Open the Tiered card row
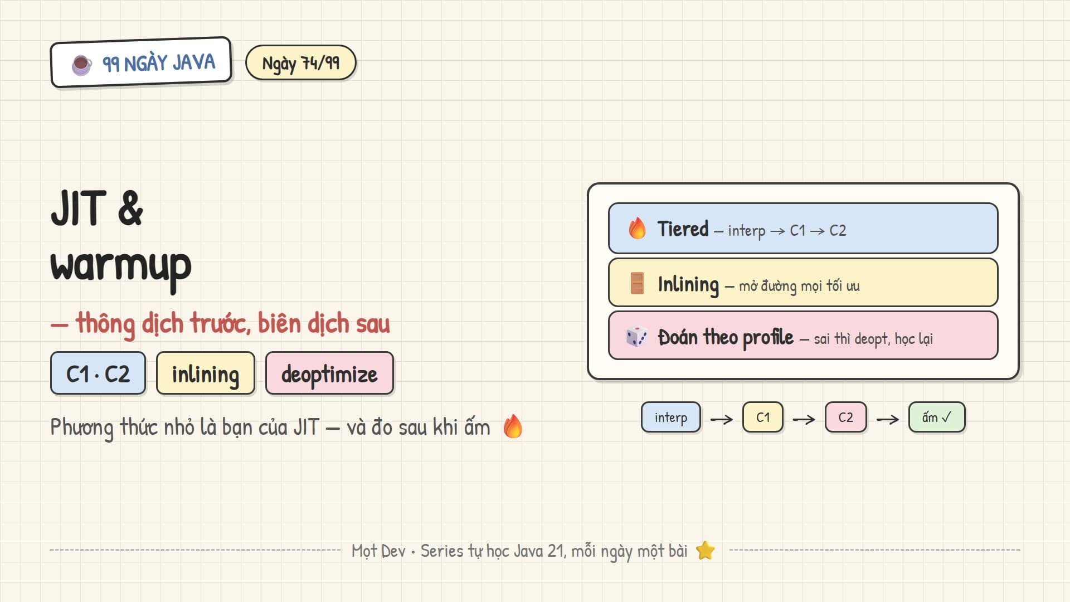Screen dimensions: 1070x602 803,229
